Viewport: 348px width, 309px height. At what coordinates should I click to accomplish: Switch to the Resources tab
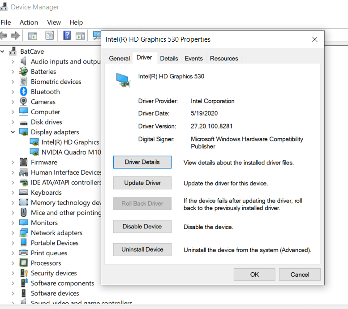pos(224,58)
